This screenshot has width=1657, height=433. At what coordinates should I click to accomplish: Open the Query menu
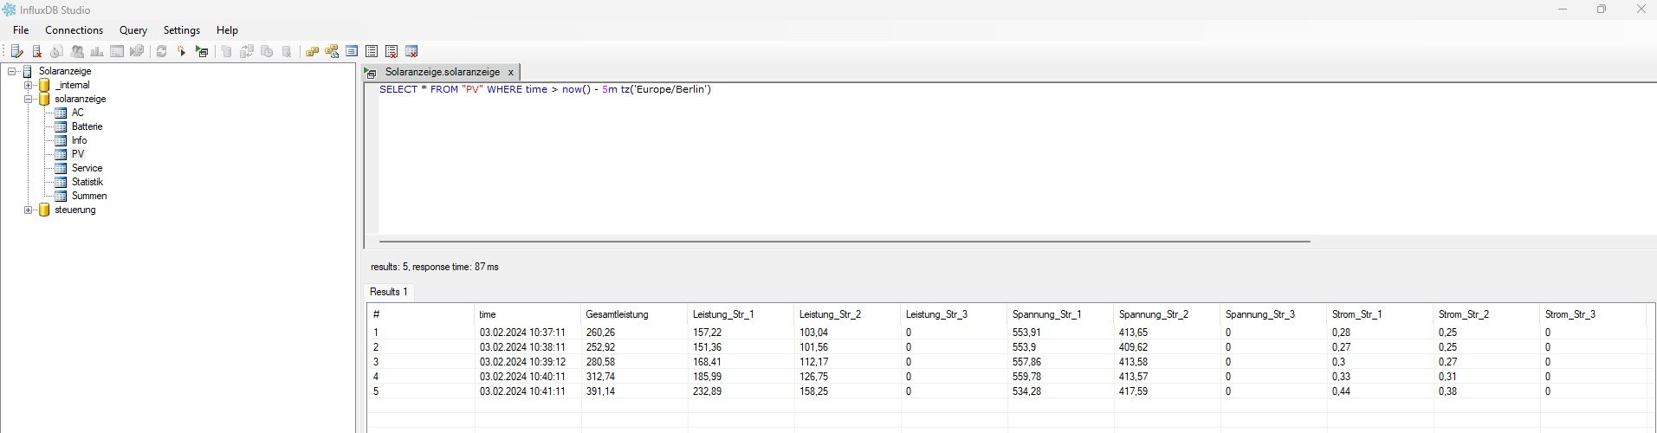pyautogui.click(x=133, y=30)
